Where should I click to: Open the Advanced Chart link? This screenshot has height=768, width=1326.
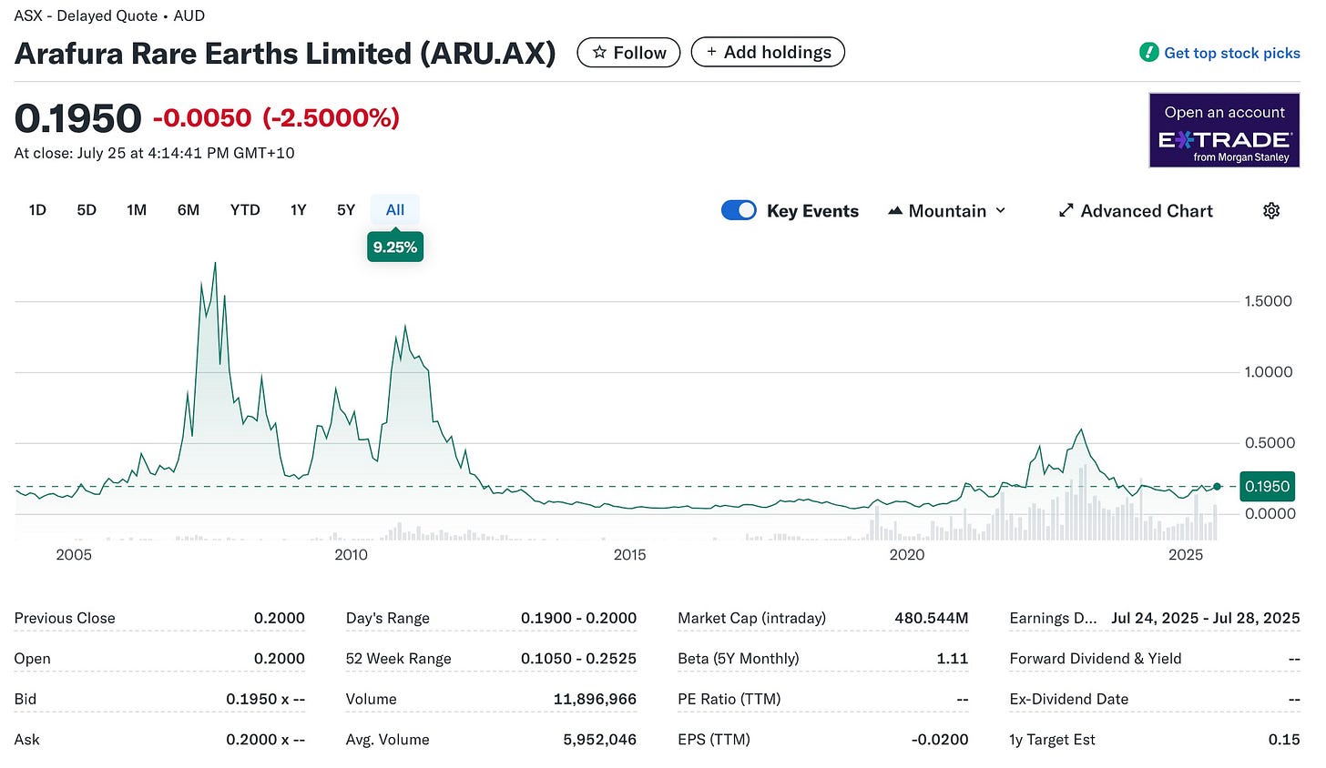click(1136, 211)
